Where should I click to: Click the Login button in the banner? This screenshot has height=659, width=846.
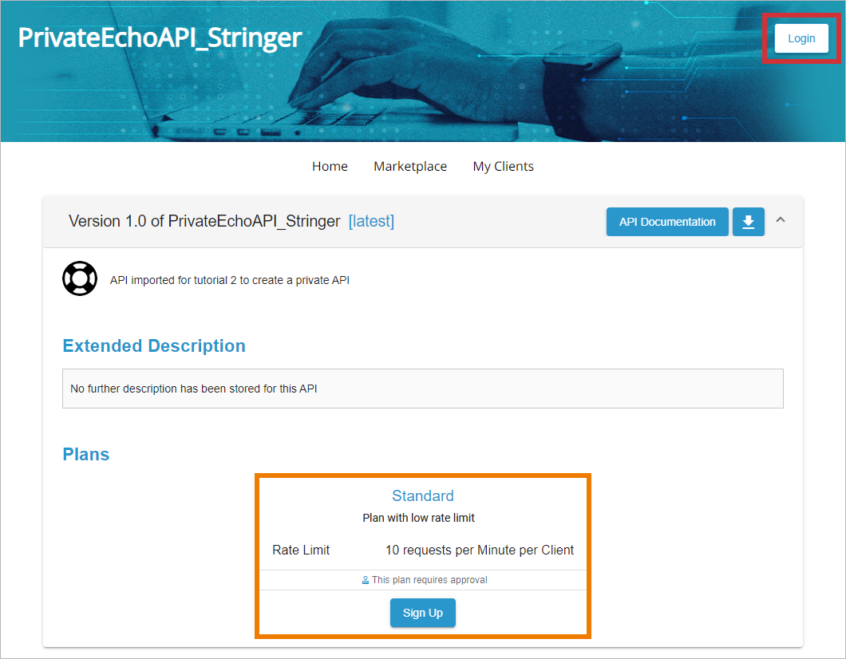[801, 38]
